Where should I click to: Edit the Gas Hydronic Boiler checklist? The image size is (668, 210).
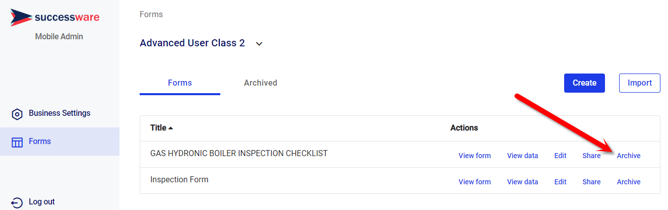click(560, 156)
